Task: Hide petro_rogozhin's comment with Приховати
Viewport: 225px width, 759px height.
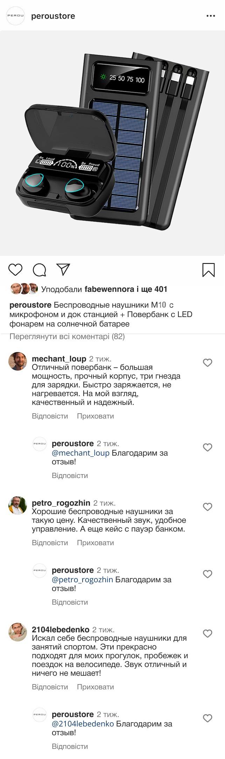Action: (95, 543)
